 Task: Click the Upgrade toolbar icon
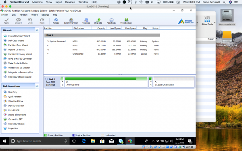[x=98, y=21]
